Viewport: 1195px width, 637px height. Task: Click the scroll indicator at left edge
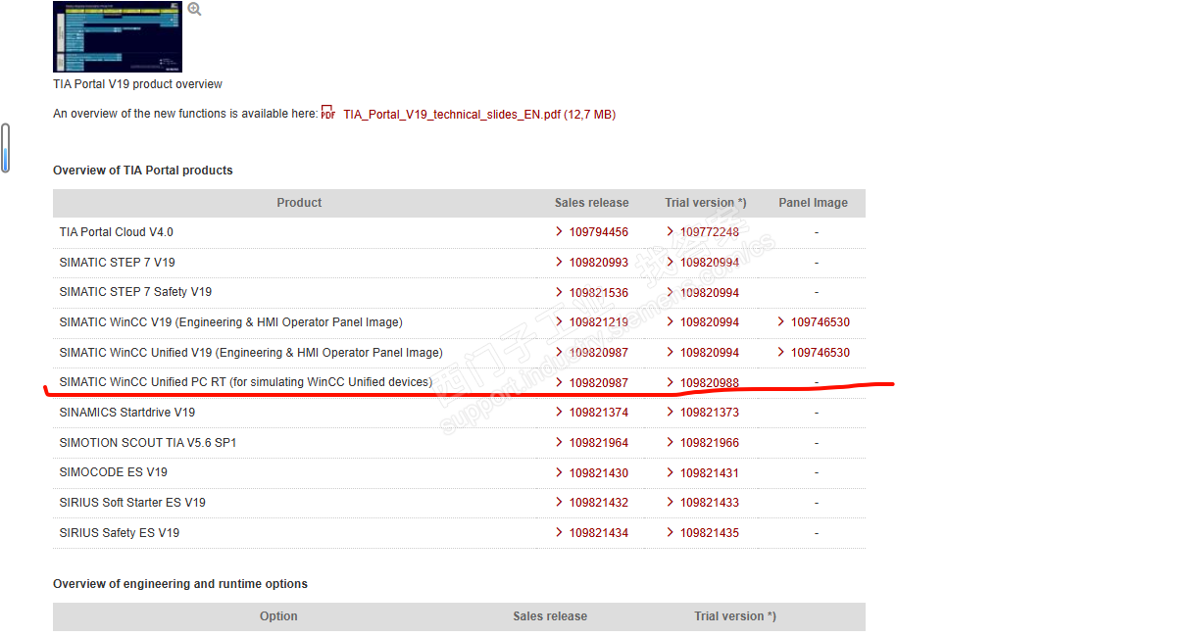click(x=5, y=148)
